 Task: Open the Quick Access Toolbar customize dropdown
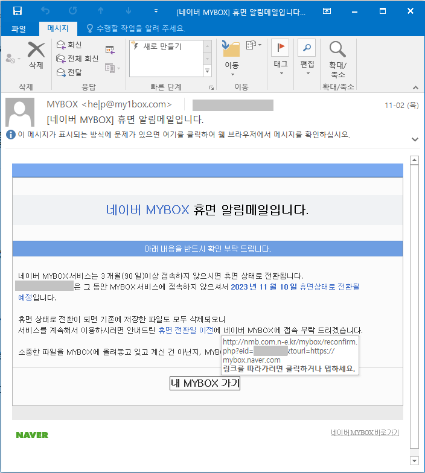[x=156, y=11]
